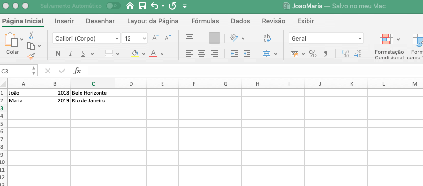The height and width of the screenshot is (186, 423).
Task: Click the Colar paste clipboard icon
Action: tap(11, 40)
